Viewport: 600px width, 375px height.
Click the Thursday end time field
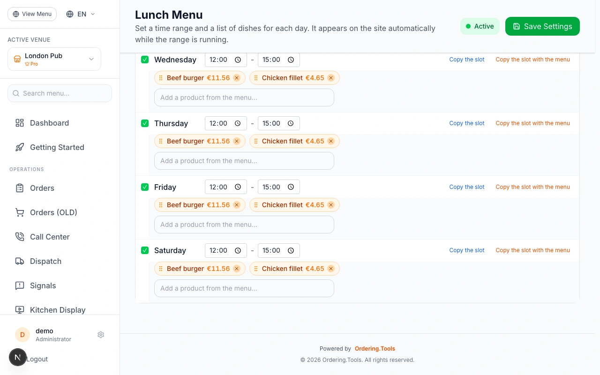279,123
